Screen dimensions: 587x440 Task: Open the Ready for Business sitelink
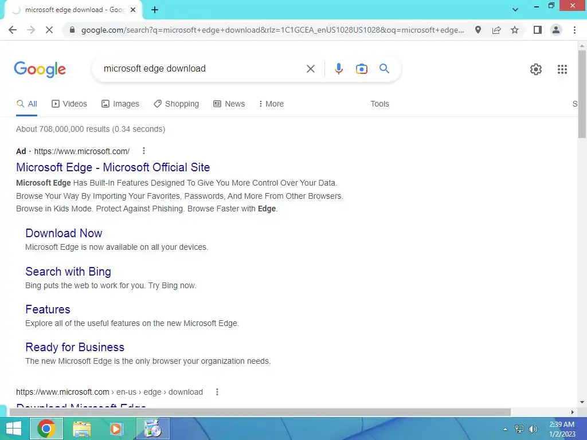coord(75,347)
